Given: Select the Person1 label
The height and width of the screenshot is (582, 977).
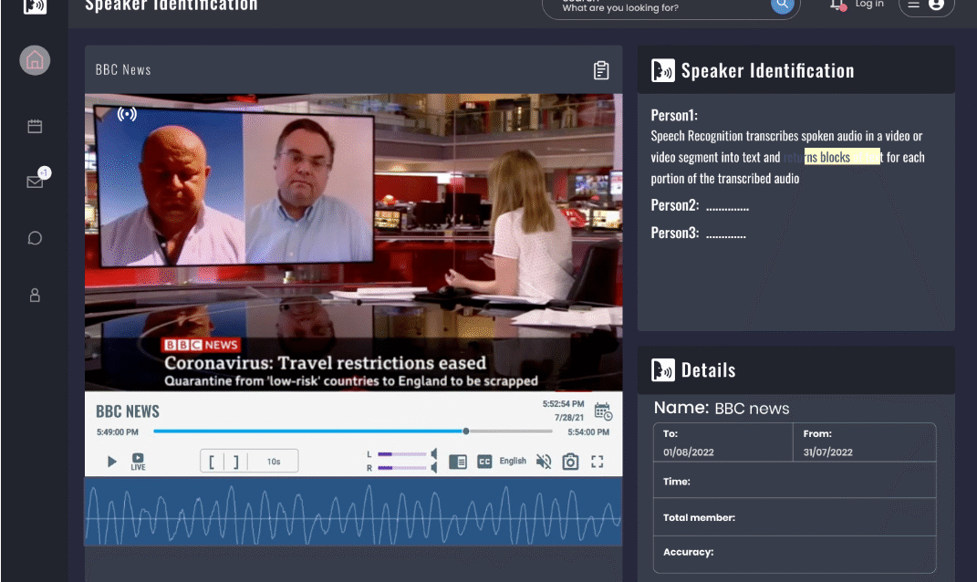Looking at the screenshot, I should click(x=674, y=115).
